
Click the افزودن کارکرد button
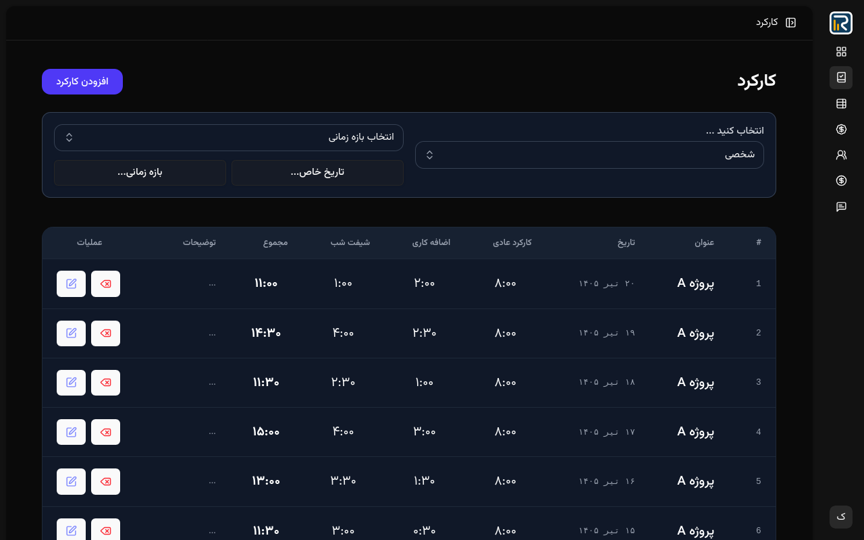click(x=82, y=82)
